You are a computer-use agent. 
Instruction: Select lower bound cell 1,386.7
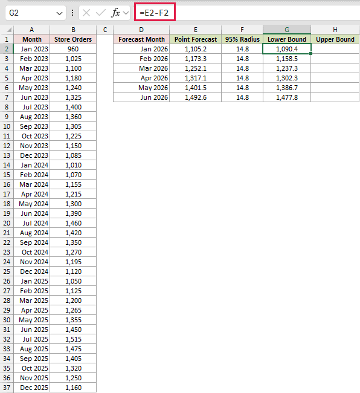tap(287, 88)
